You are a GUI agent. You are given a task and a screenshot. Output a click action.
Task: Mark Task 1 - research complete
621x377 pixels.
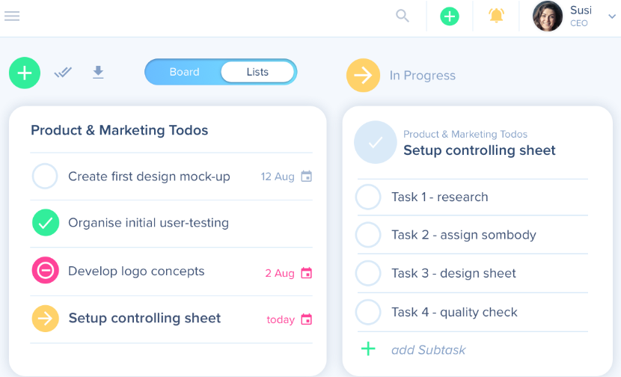(x=368, y=197)
